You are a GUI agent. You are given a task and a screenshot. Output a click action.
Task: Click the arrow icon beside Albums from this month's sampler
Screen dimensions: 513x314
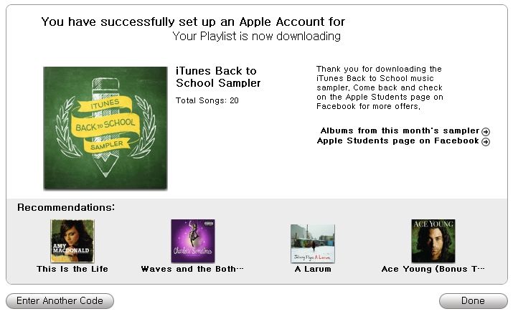[x=486, y=131]
